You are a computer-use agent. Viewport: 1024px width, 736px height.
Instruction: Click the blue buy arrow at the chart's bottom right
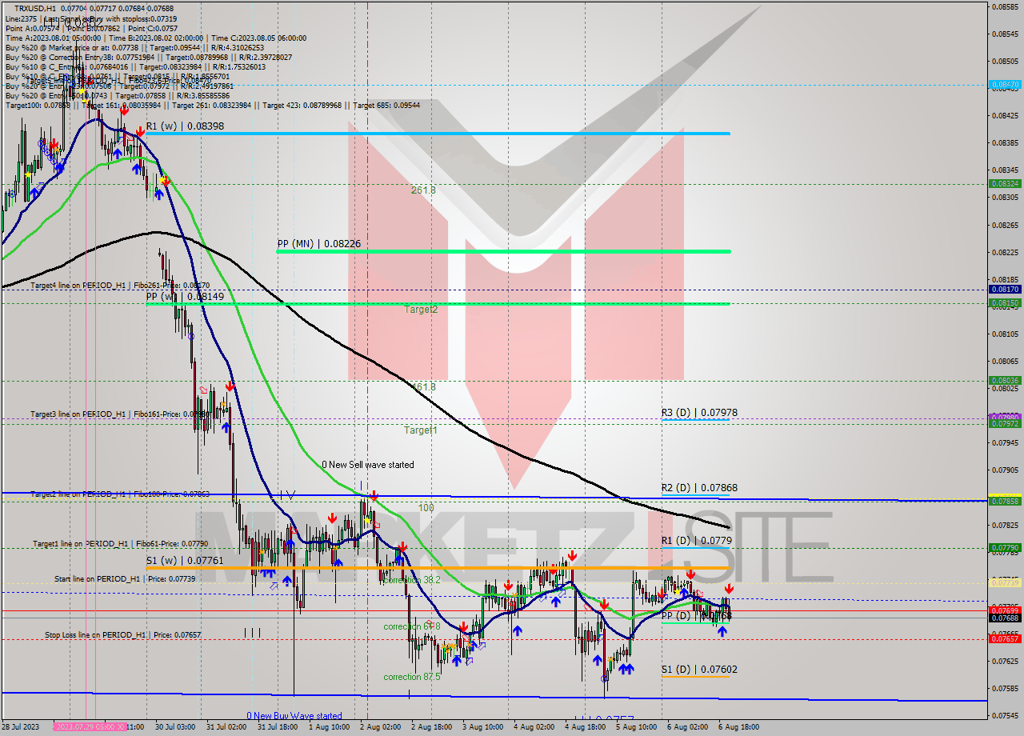(x=722, y=632)
